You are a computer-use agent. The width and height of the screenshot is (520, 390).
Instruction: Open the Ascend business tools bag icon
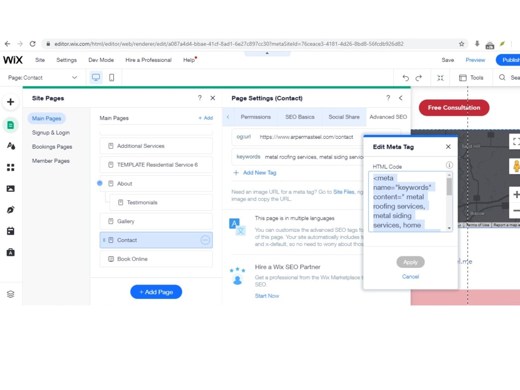(10, 252)
